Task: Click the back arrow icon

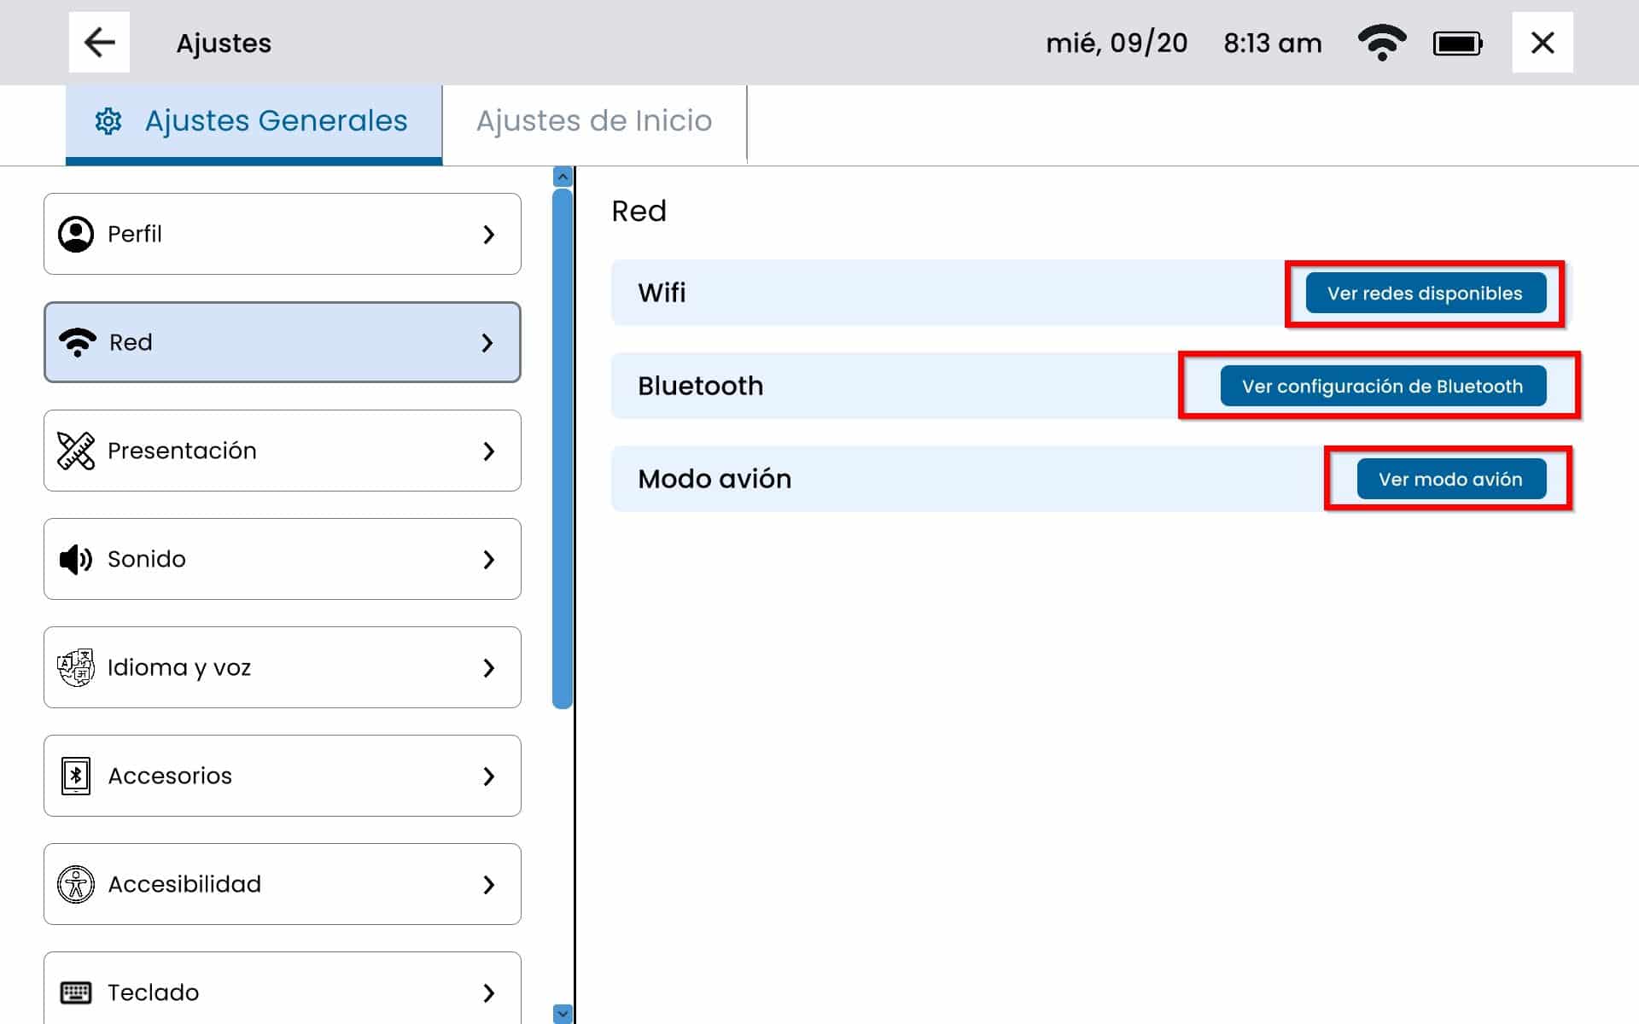Action: (x=99, y=43)
